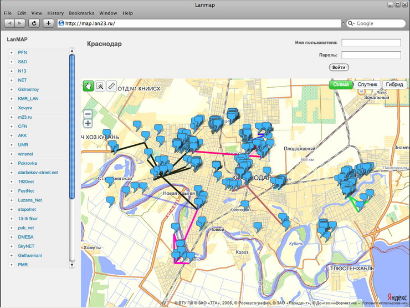Switch map to Спутник satellite view
This screenshot has width=410, height=308.
tap(367, 84)
